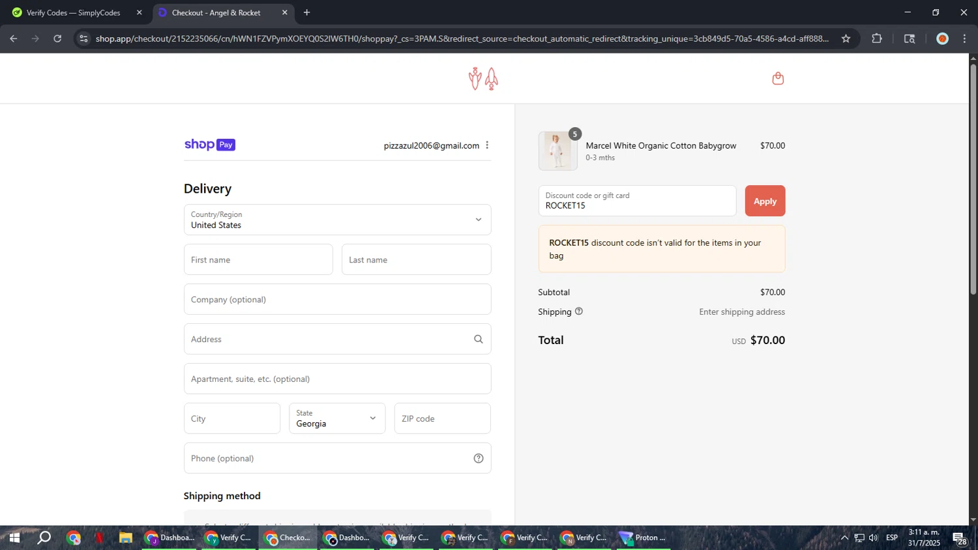Click the Marcel babygrow product thumbnail
The height and width of the screenshot is (550, 978).
557,151
